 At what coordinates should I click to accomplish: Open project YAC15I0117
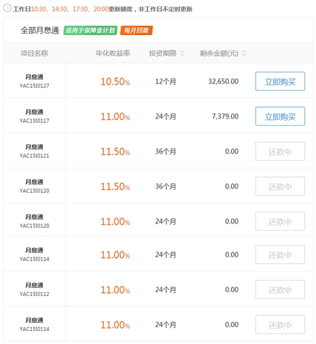tap(34, 120)
